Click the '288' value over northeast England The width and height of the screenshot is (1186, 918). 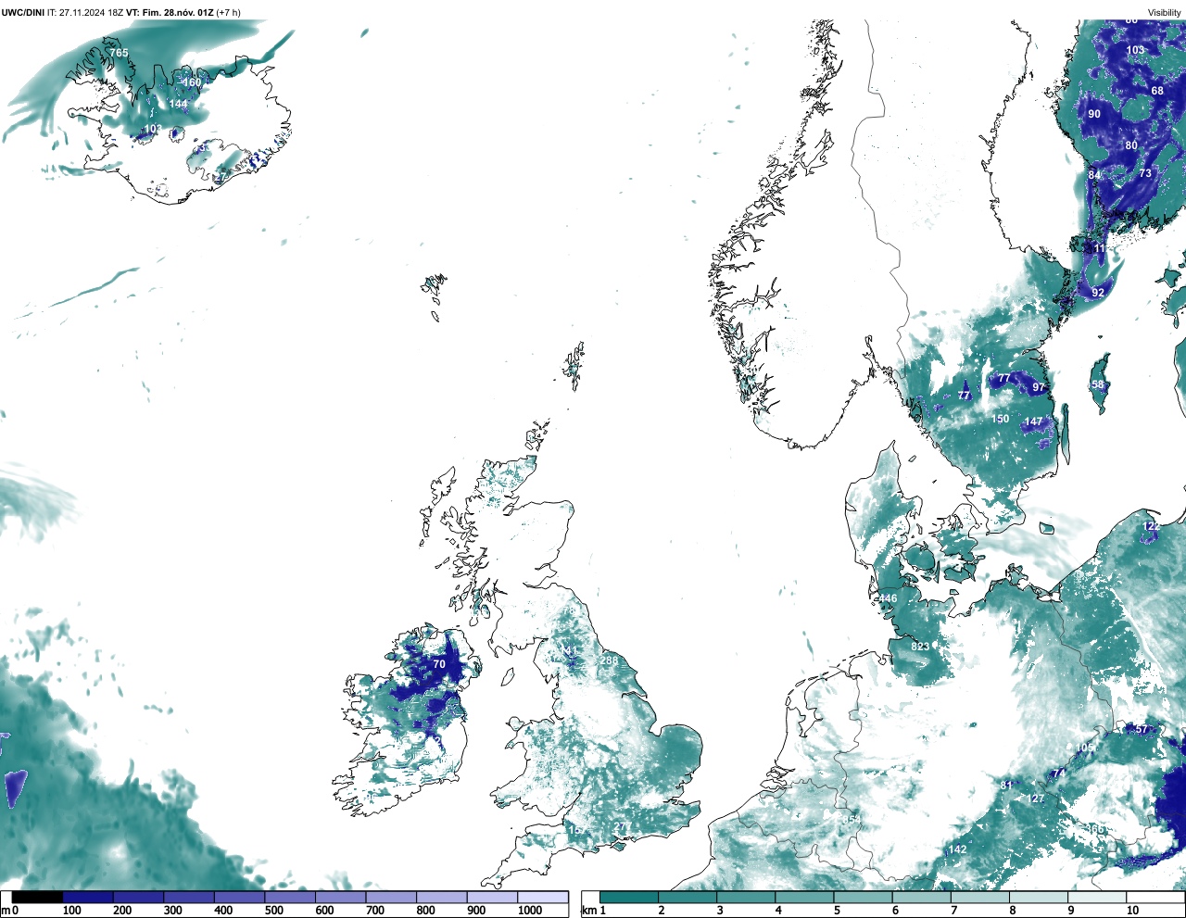(x=609, y=660)
